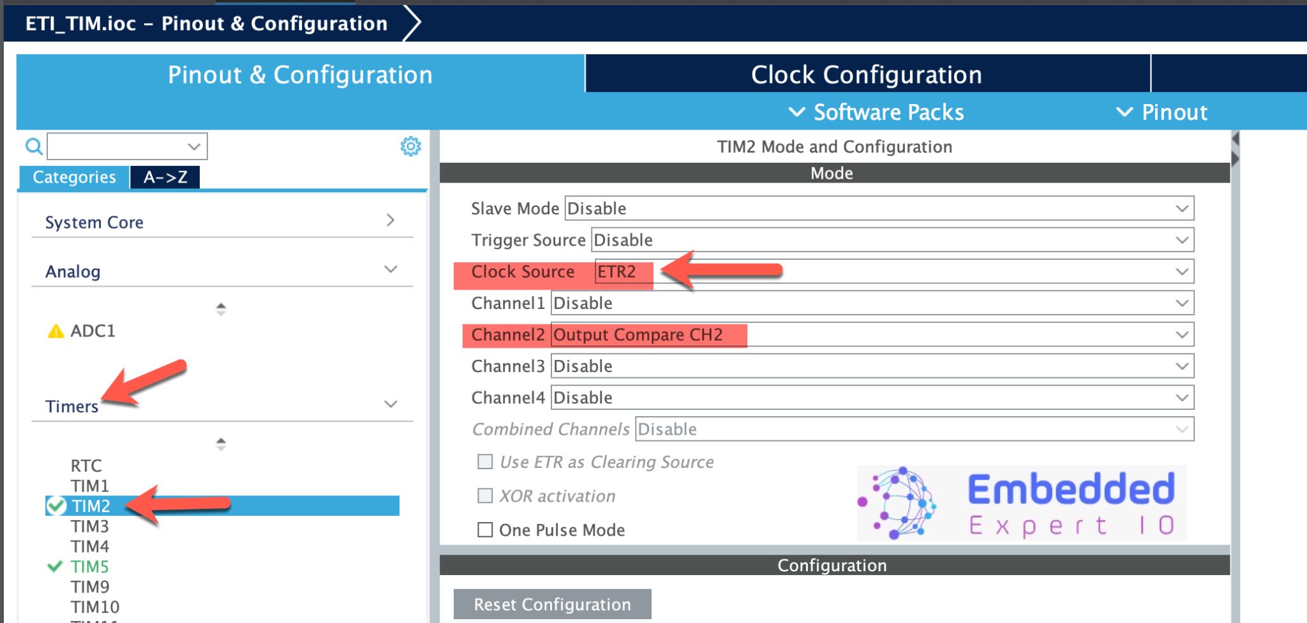Open the Clock Source dropdown showing ETR2
Viewport: 1307px width, 623px height.
point(1181,271)
